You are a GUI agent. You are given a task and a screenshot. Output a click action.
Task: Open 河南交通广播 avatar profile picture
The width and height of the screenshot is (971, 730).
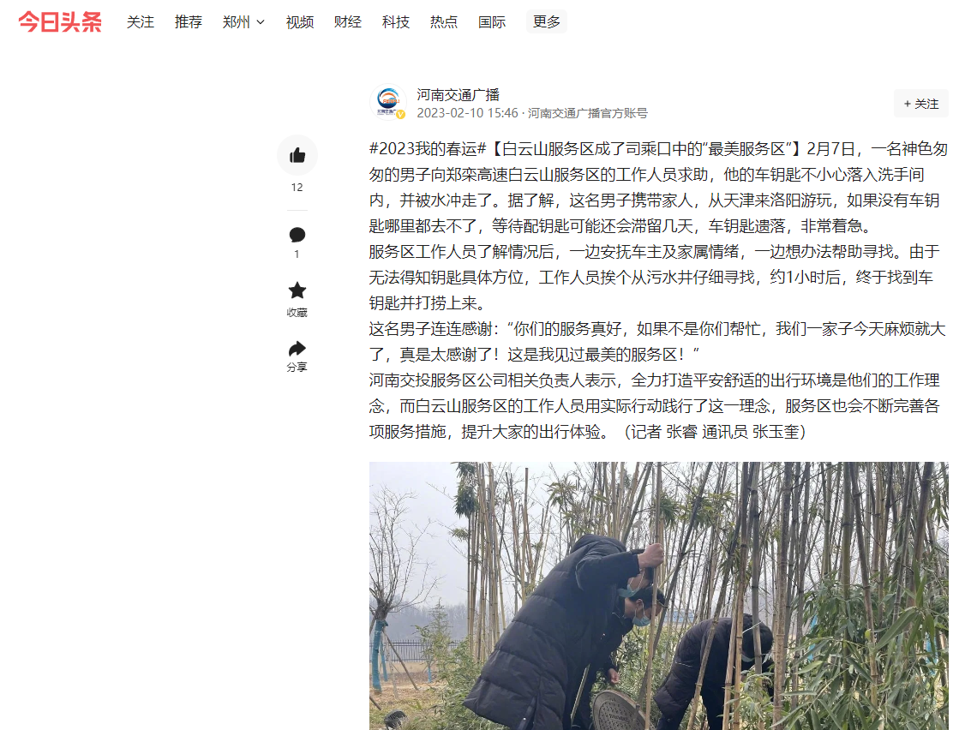point(388,102)
